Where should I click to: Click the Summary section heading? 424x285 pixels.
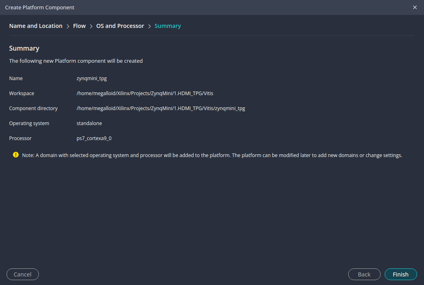point(24,48)
